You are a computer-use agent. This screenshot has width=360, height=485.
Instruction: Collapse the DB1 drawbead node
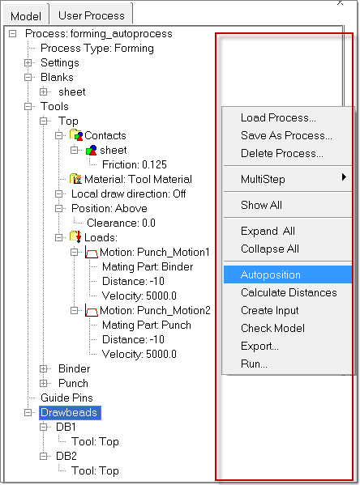pyautogui.click(x=43, y=428)
